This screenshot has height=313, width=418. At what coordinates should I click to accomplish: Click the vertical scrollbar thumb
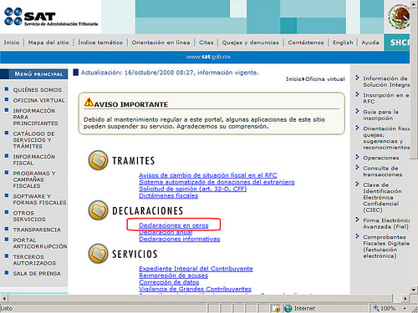pyautogui.click(x=414, y=83)
